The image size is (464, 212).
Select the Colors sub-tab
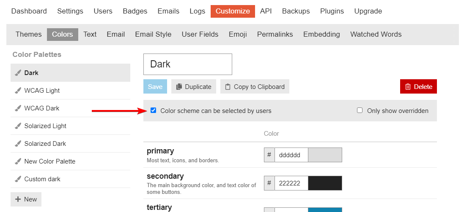pyautogui.click(x=63, y=35)
